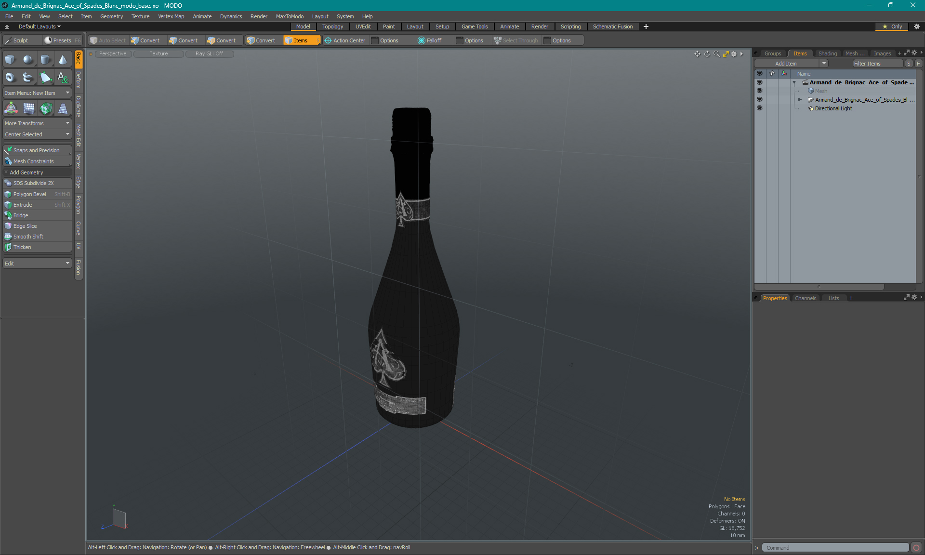Image resolution: width=925 pixels, height=555 pixels.
Task: Activate the taper grid tool icon
Action: pyautogui.click(x=63, y=108)
